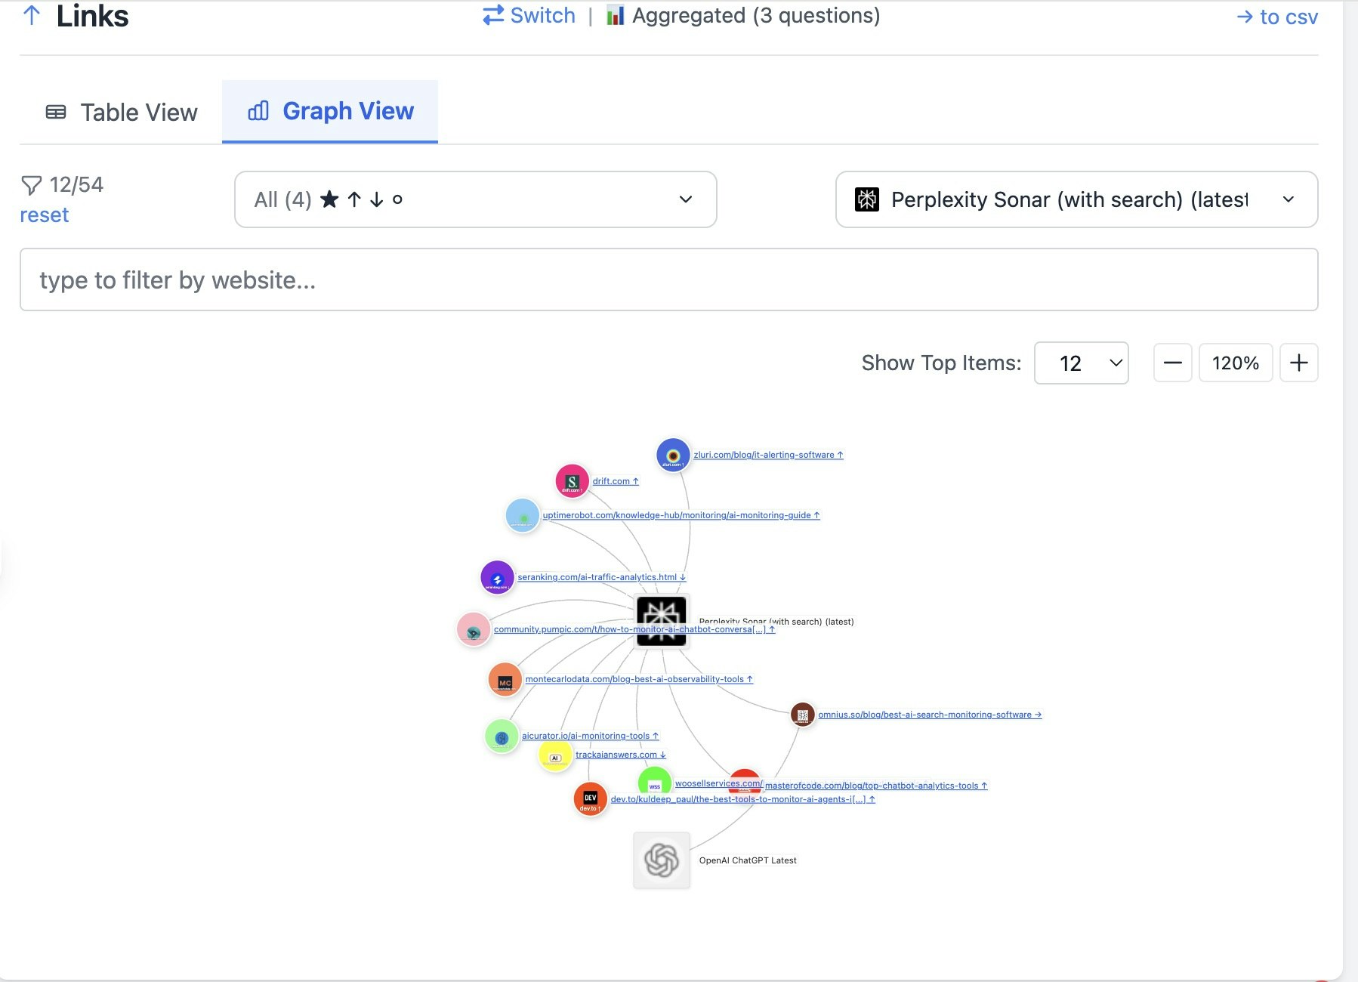
Task: Open the Perplexity Sonar model dropdown
Action: pyautogui.click(x=1076, y=199)
